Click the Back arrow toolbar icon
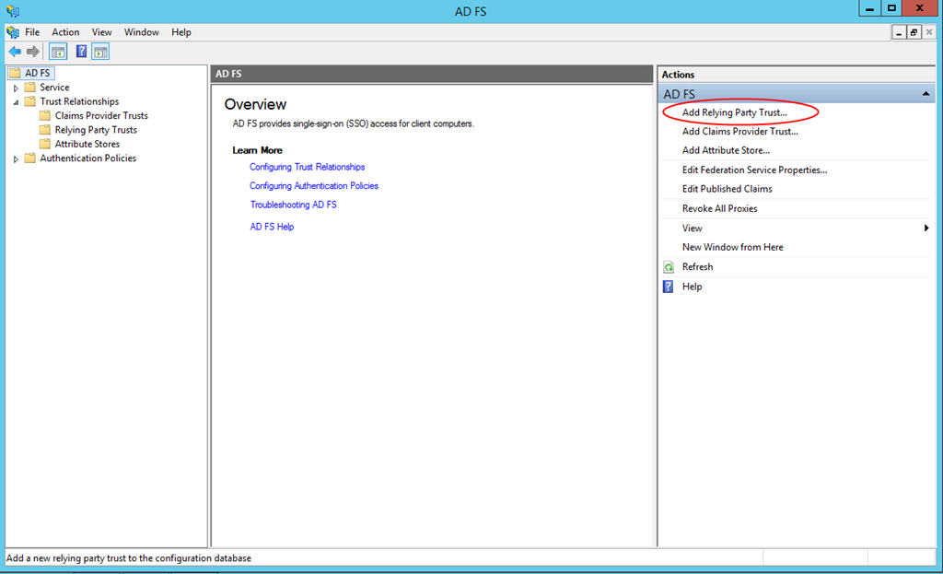 (x=15, y=52)
